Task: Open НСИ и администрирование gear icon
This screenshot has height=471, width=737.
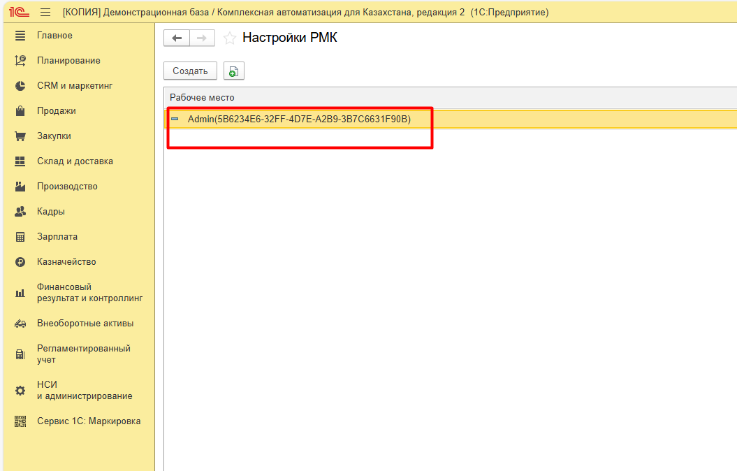Action: 20,391
